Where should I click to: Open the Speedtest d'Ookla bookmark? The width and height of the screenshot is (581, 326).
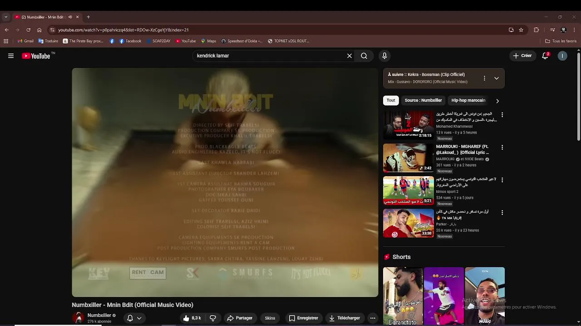[x=242, y=41]
